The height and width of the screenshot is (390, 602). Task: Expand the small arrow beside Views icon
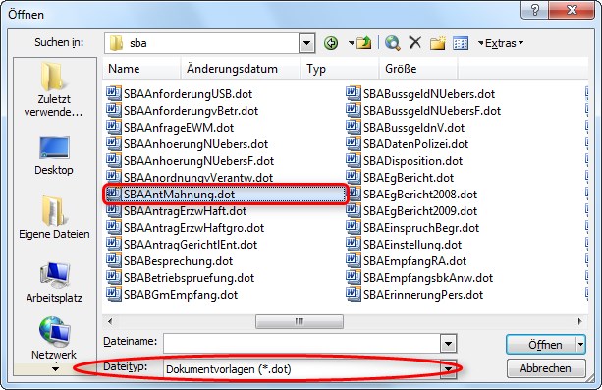[480, 43]
